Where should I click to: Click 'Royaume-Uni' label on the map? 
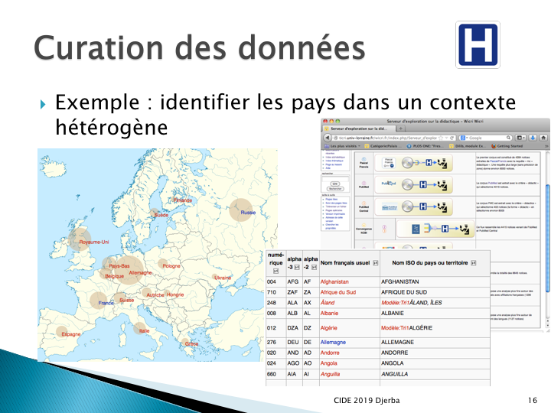click(x=95, y=242)
